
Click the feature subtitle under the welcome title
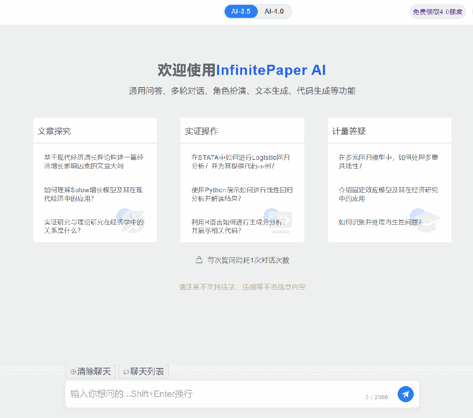242,91
